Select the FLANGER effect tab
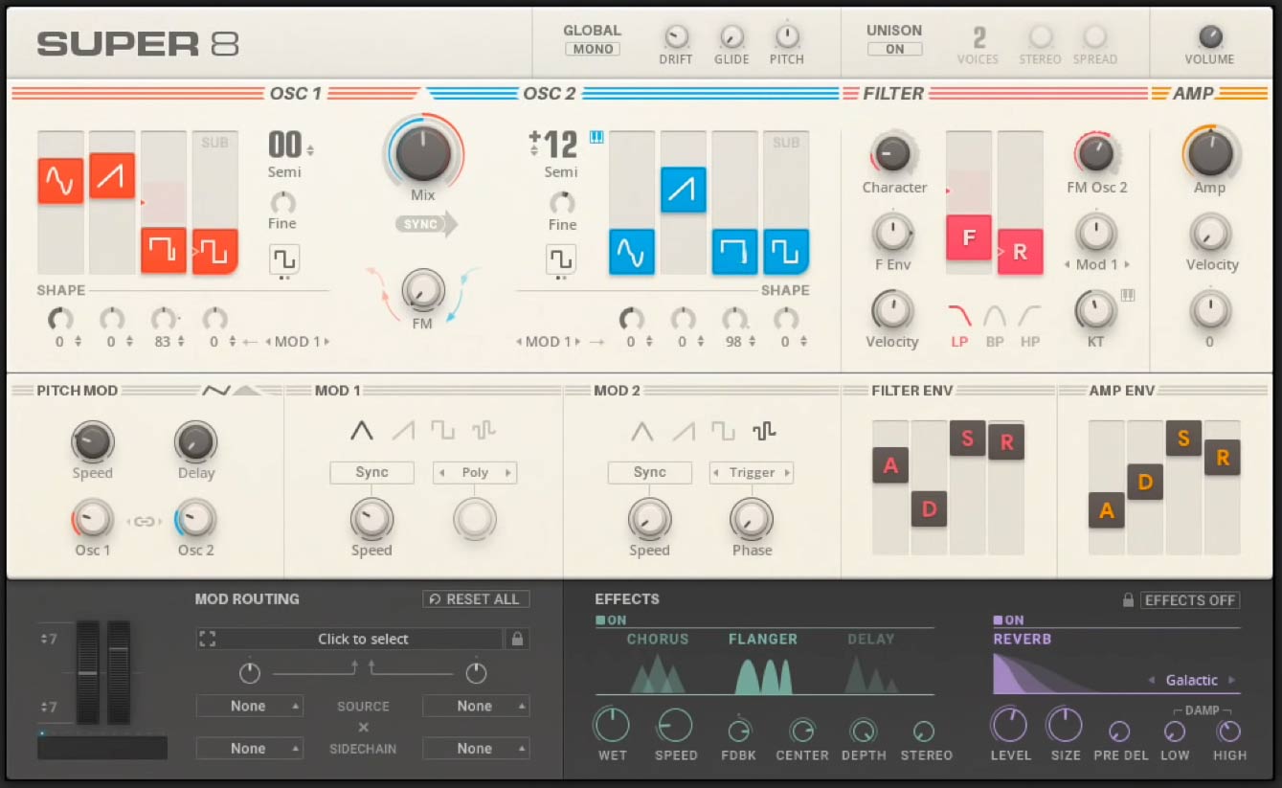Screen dimensions: 1282x788 click(763, 639)
